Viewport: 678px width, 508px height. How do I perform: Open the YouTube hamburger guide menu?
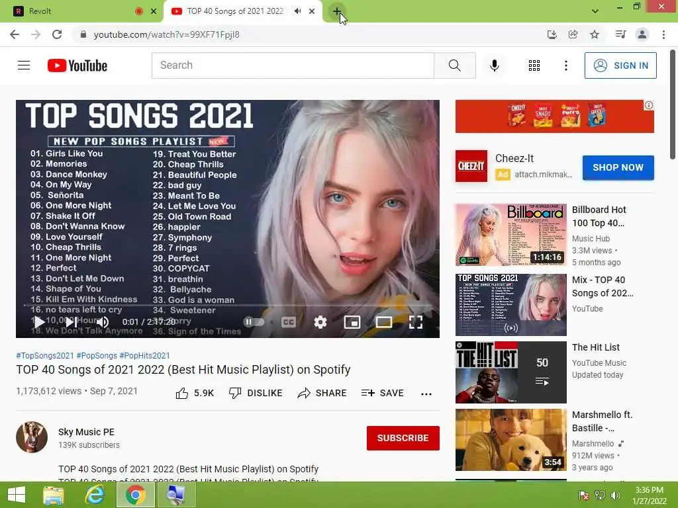tap(24, 65)
